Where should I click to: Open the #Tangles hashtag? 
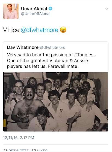pyautogui.click(x=84, y=55)
